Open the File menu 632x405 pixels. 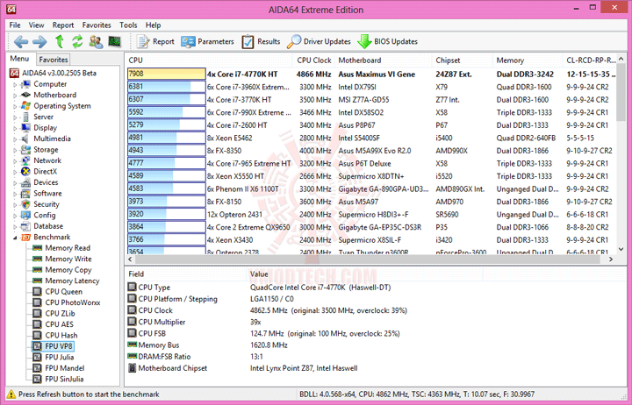[x=15, y=25]
